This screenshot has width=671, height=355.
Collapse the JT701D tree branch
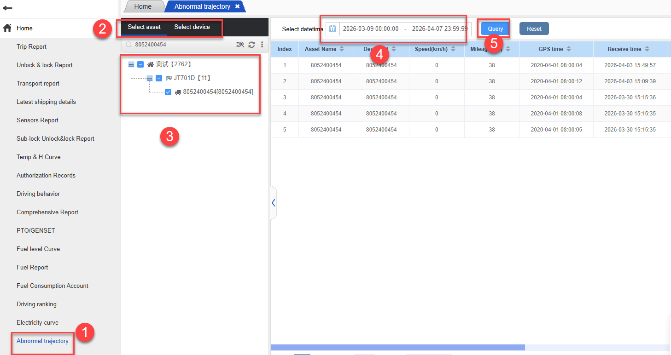pyautogui.click(x=150, y=78)
